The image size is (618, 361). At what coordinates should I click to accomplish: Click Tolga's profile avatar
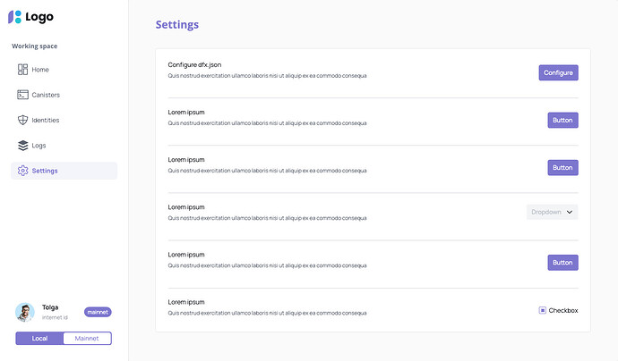tap(25, 312)
